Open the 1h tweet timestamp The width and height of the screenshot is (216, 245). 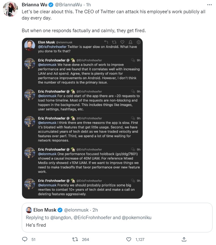[x=88, y=5]
